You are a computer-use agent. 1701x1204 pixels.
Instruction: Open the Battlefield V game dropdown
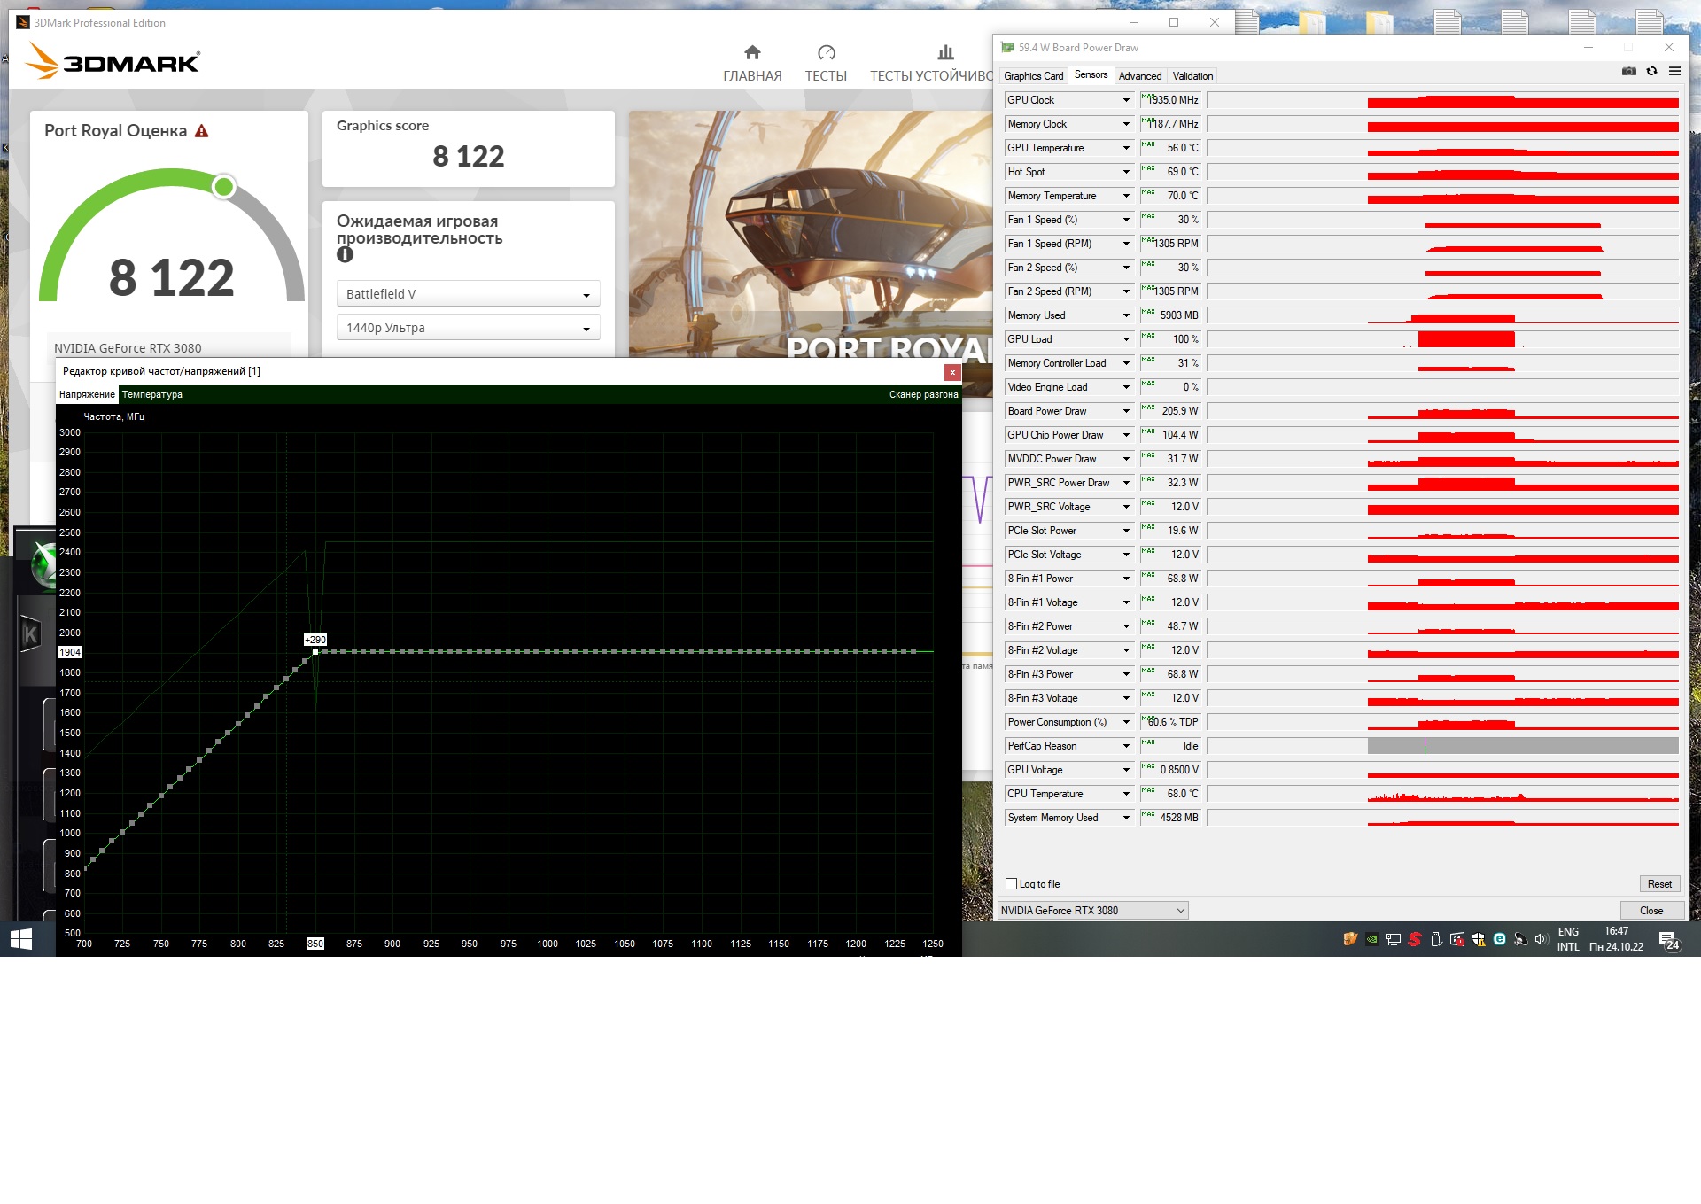pyautogui.click(x=468, y=294)
